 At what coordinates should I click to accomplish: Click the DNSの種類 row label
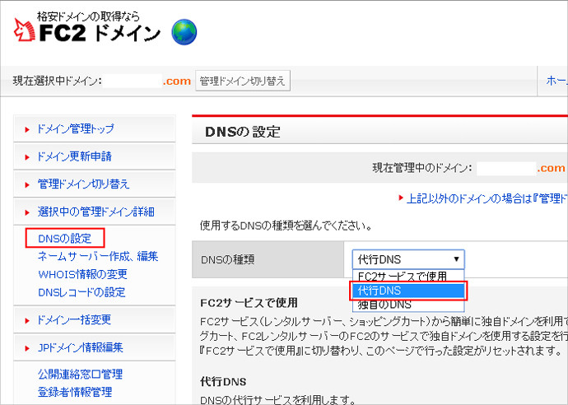(x=227, y=259)
